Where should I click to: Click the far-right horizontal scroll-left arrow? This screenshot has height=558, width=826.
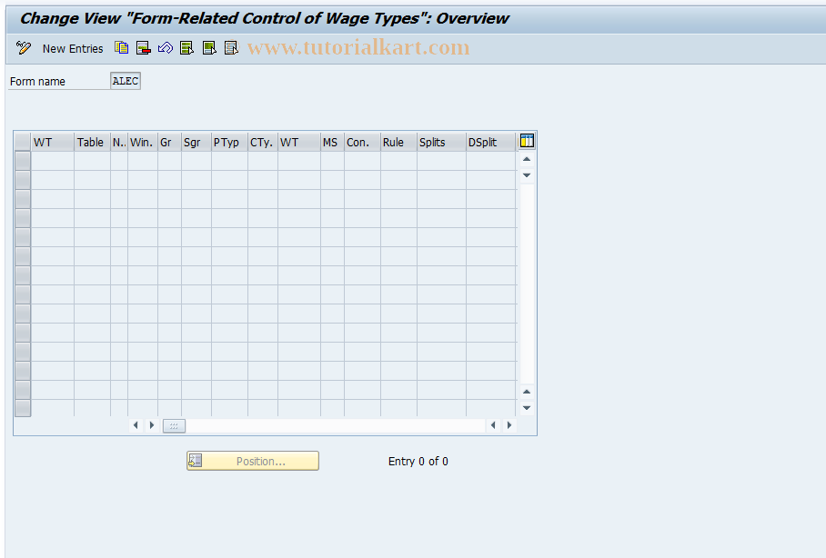(x=493, y=425)
